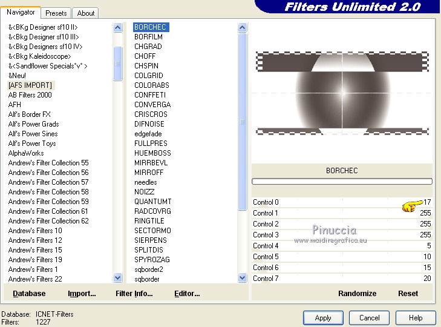Click the filter preview image
441x327 pixels.
342,93
